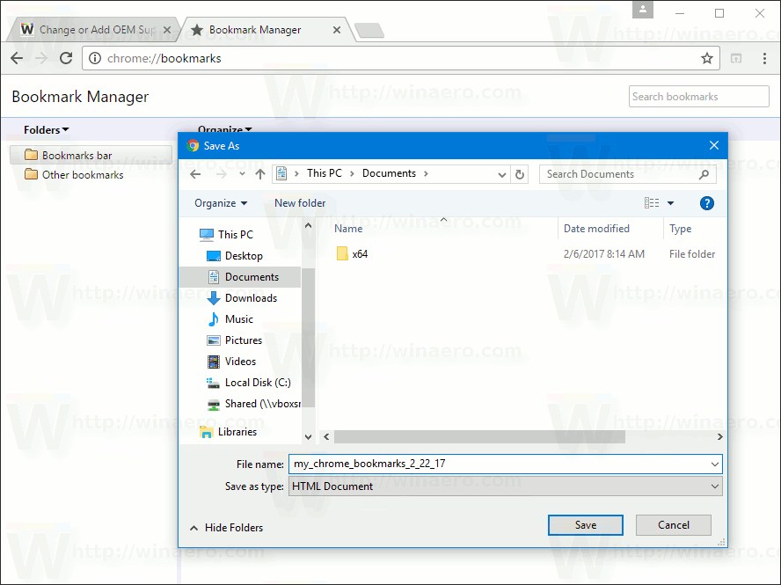Open the Chrome three-dot menu

tap(764, 58)
